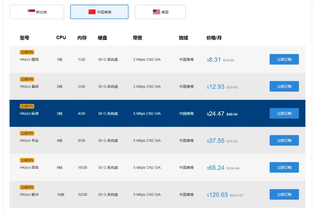Click the Singapore flag icon

[31, 11]
